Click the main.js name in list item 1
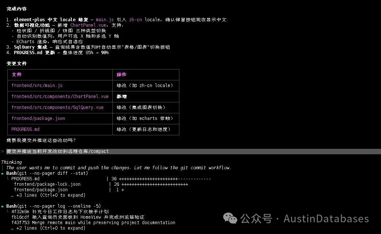Image resolution: width=381 pixels, height=234 pixels. (105, 20)
